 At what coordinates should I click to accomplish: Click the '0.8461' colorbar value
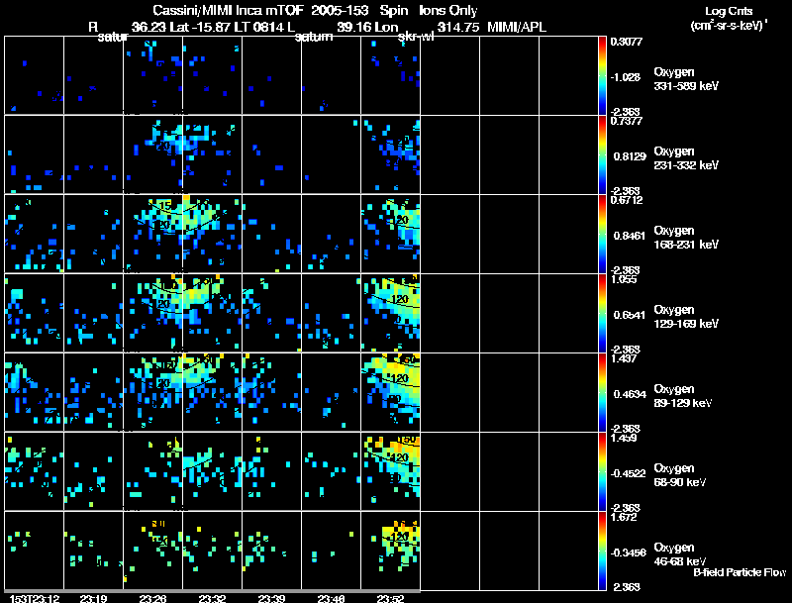[x=630, y=236]
